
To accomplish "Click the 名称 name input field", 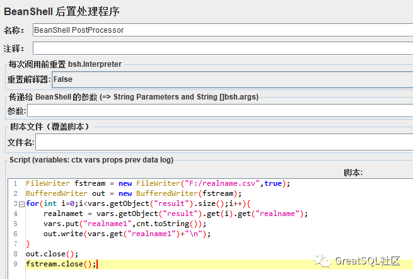I will click(x=222, y=30).
